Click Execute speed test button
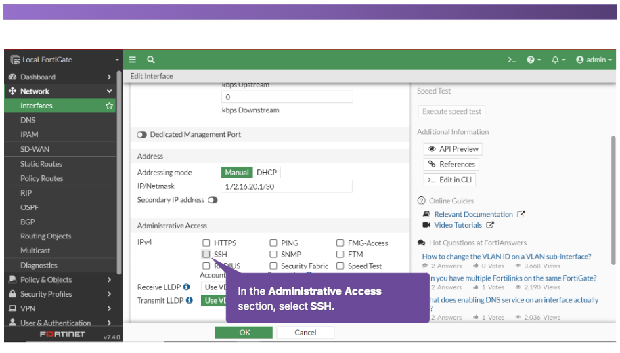The height and width of the screenshot is (353, 620). (x=451, y=111)
